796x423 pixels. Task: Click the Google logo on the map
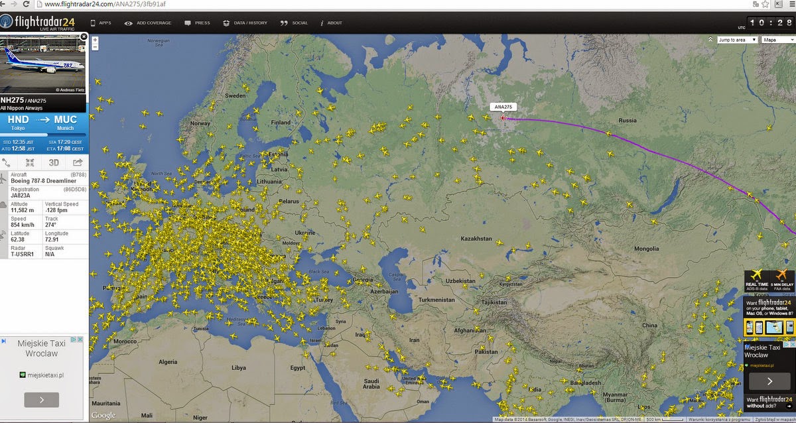(103, 416)
